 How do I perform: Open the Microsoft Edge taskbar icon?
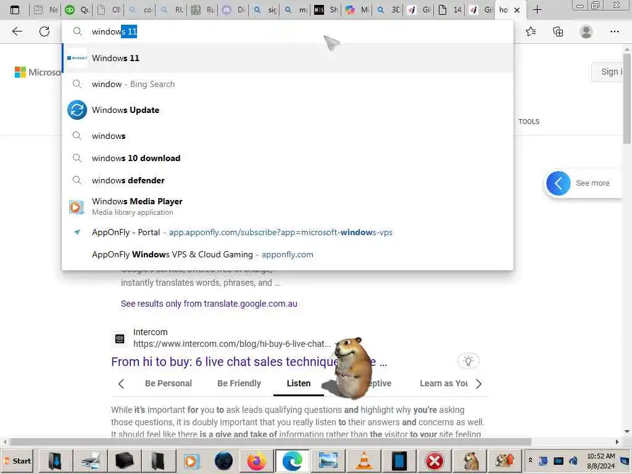pos(293,460)
